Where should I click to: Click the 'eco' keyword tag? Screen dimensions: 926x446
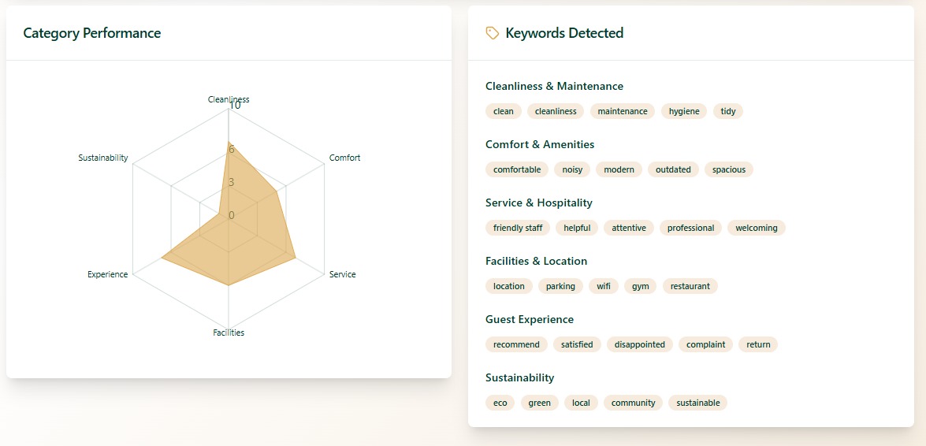(500, 403)
